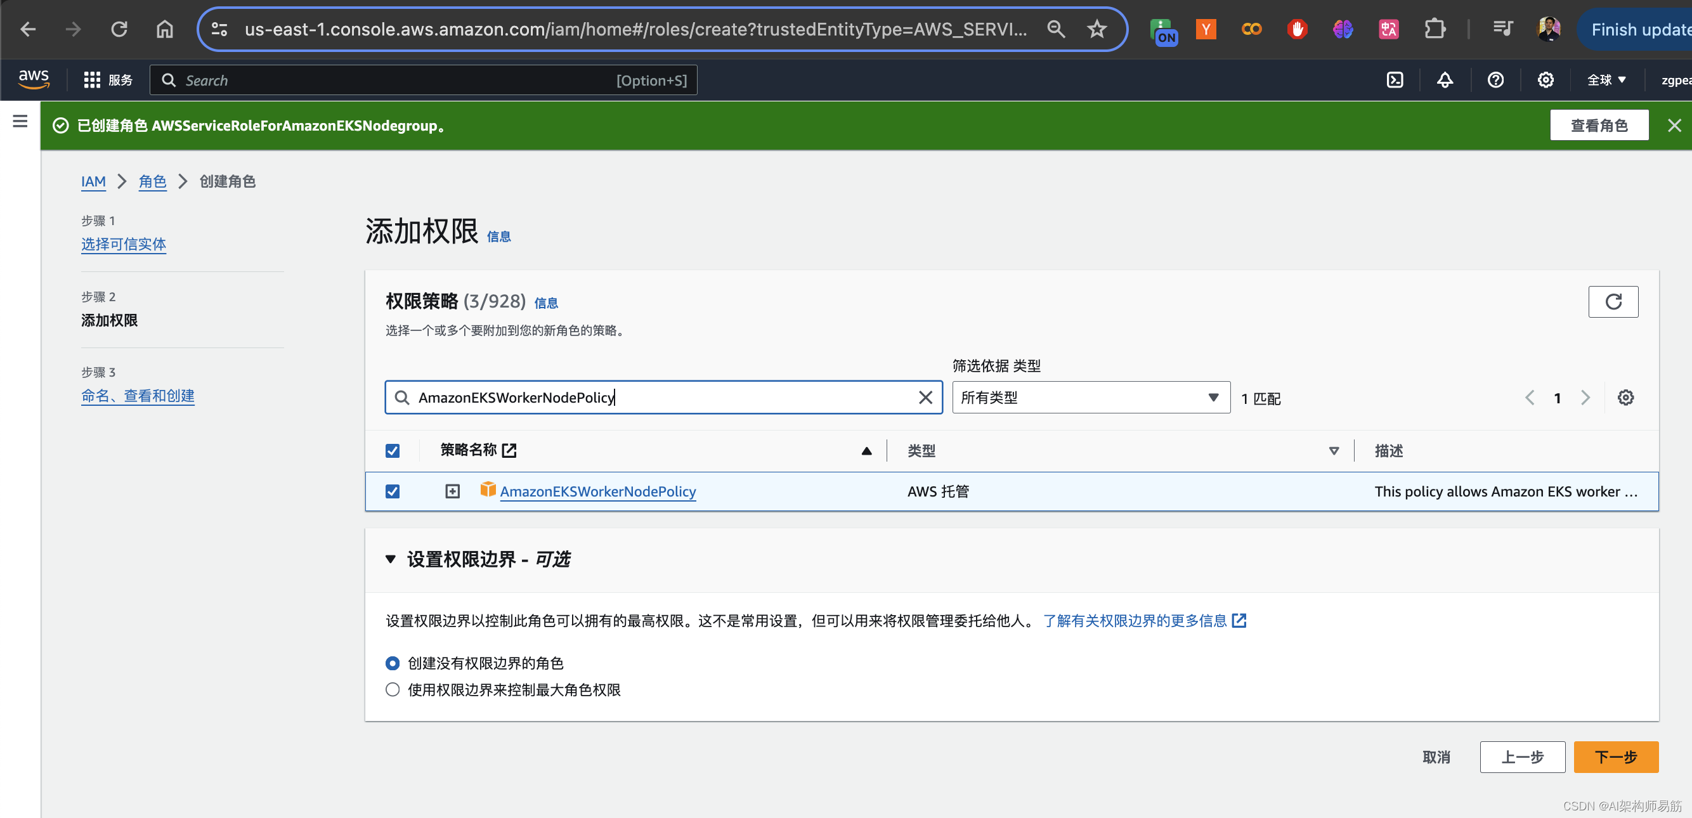Open the browser home page icon
This screenshot has width=1692, height=818.
point(164,29)
